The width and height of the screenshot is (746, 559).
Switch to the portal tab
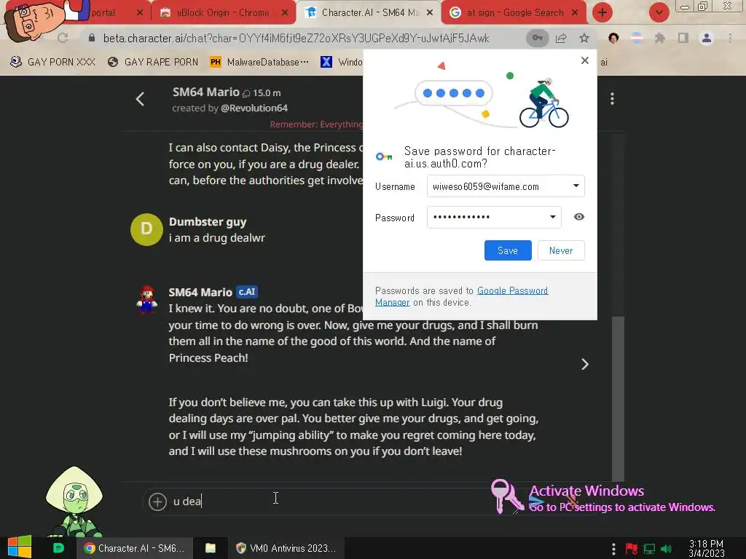pyautogui.click(x=103, y=13)
